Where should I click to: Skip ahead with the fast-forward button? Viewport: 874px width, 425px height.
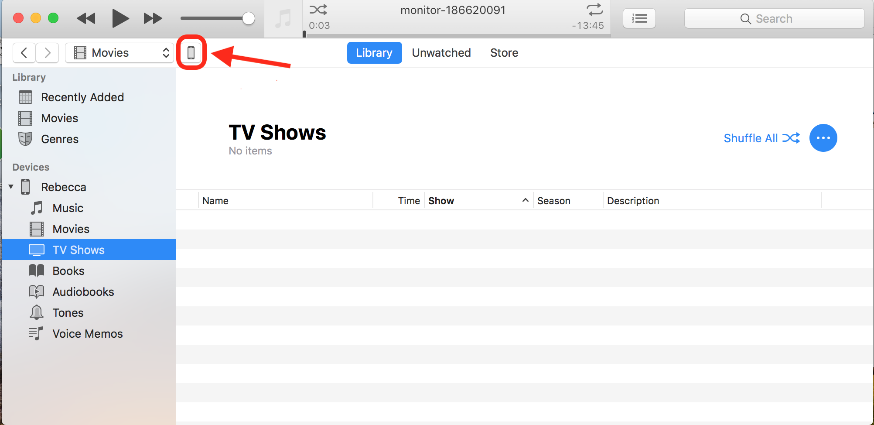[x=153, y=18]
